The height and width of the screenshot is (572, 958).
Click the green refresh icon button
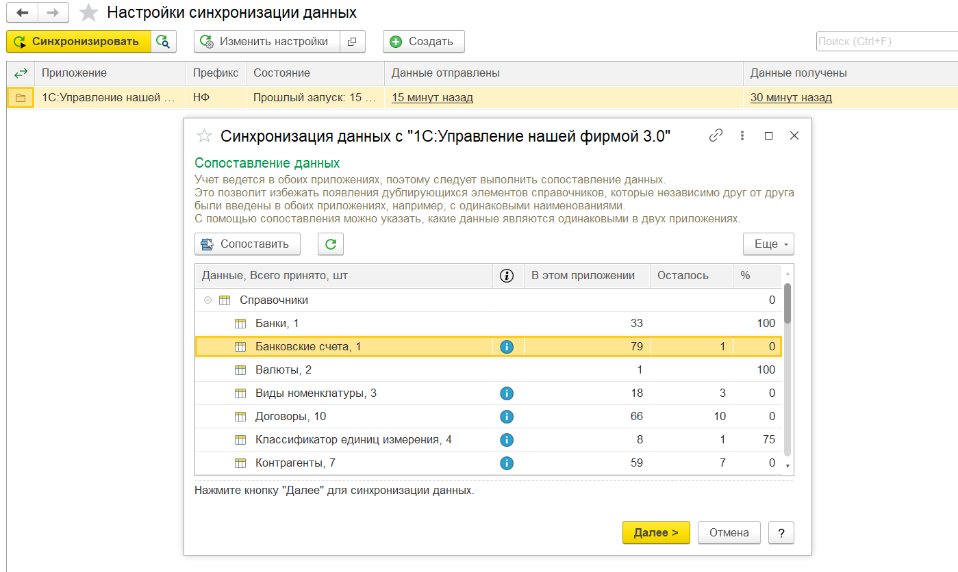[331, 244]
